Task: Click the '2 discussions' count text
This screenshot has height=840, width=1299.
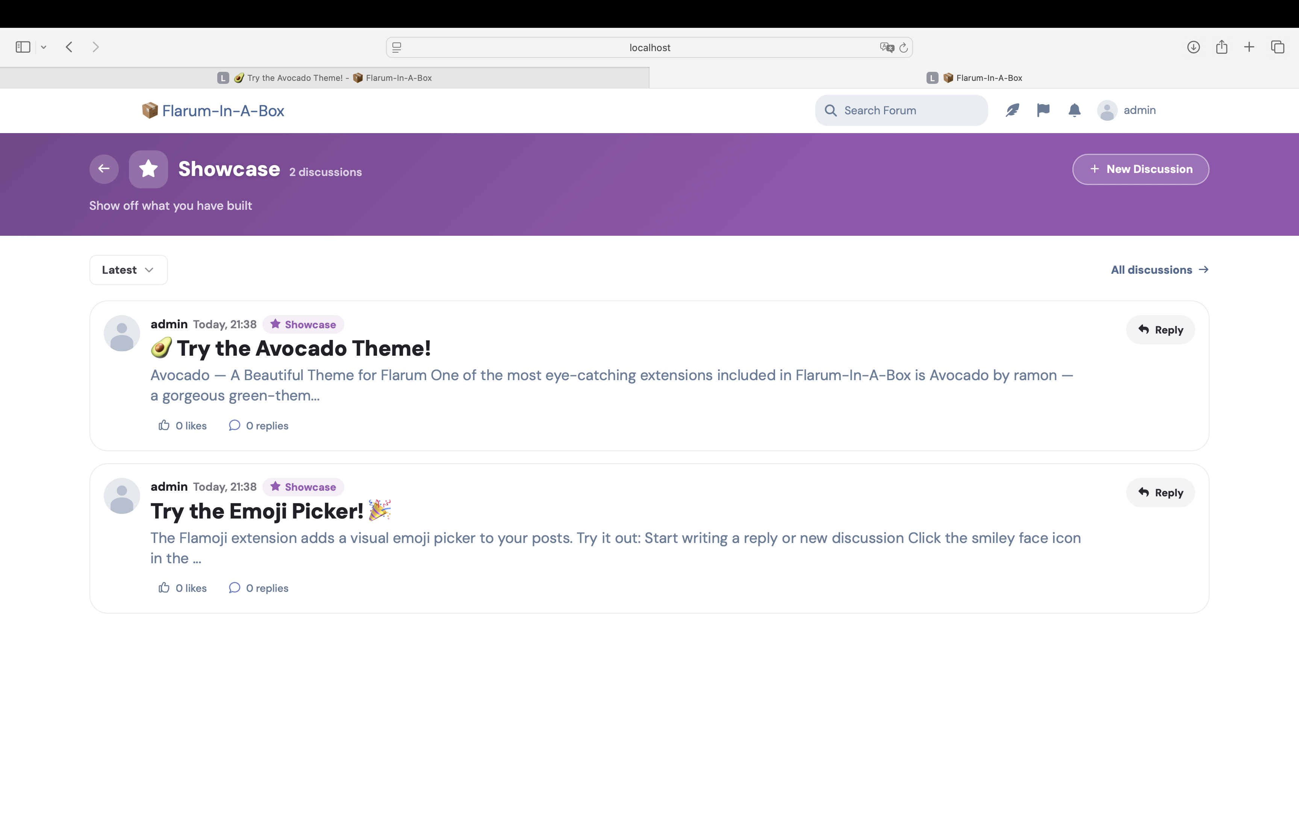Action: point(326,172)
